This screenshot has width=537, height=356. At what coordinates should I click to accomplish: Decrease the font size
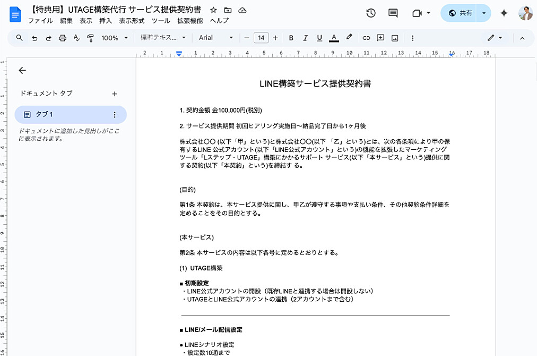247,38
